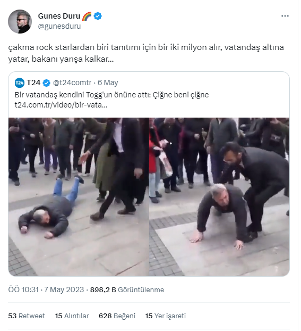View the 628 Beğeni likes list

pos(117,316)
